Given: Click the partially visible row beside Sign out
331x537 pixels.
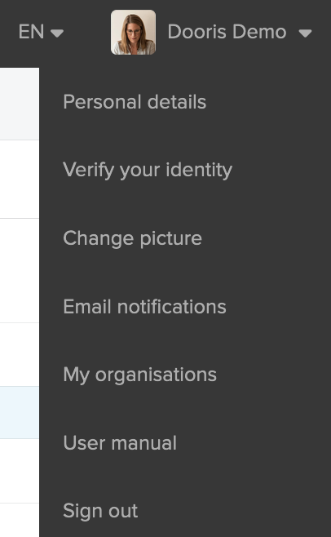Looking at the screenshot, I should 20,520.
